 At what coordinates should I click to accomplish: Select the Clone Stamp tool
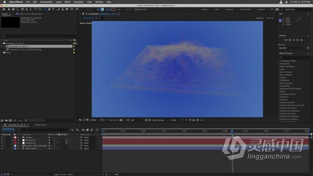[x=63, y=9]
